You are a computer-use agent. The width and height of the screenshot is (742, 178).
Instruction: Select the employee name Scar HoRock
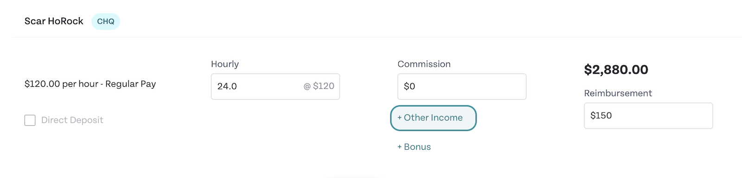54,21
